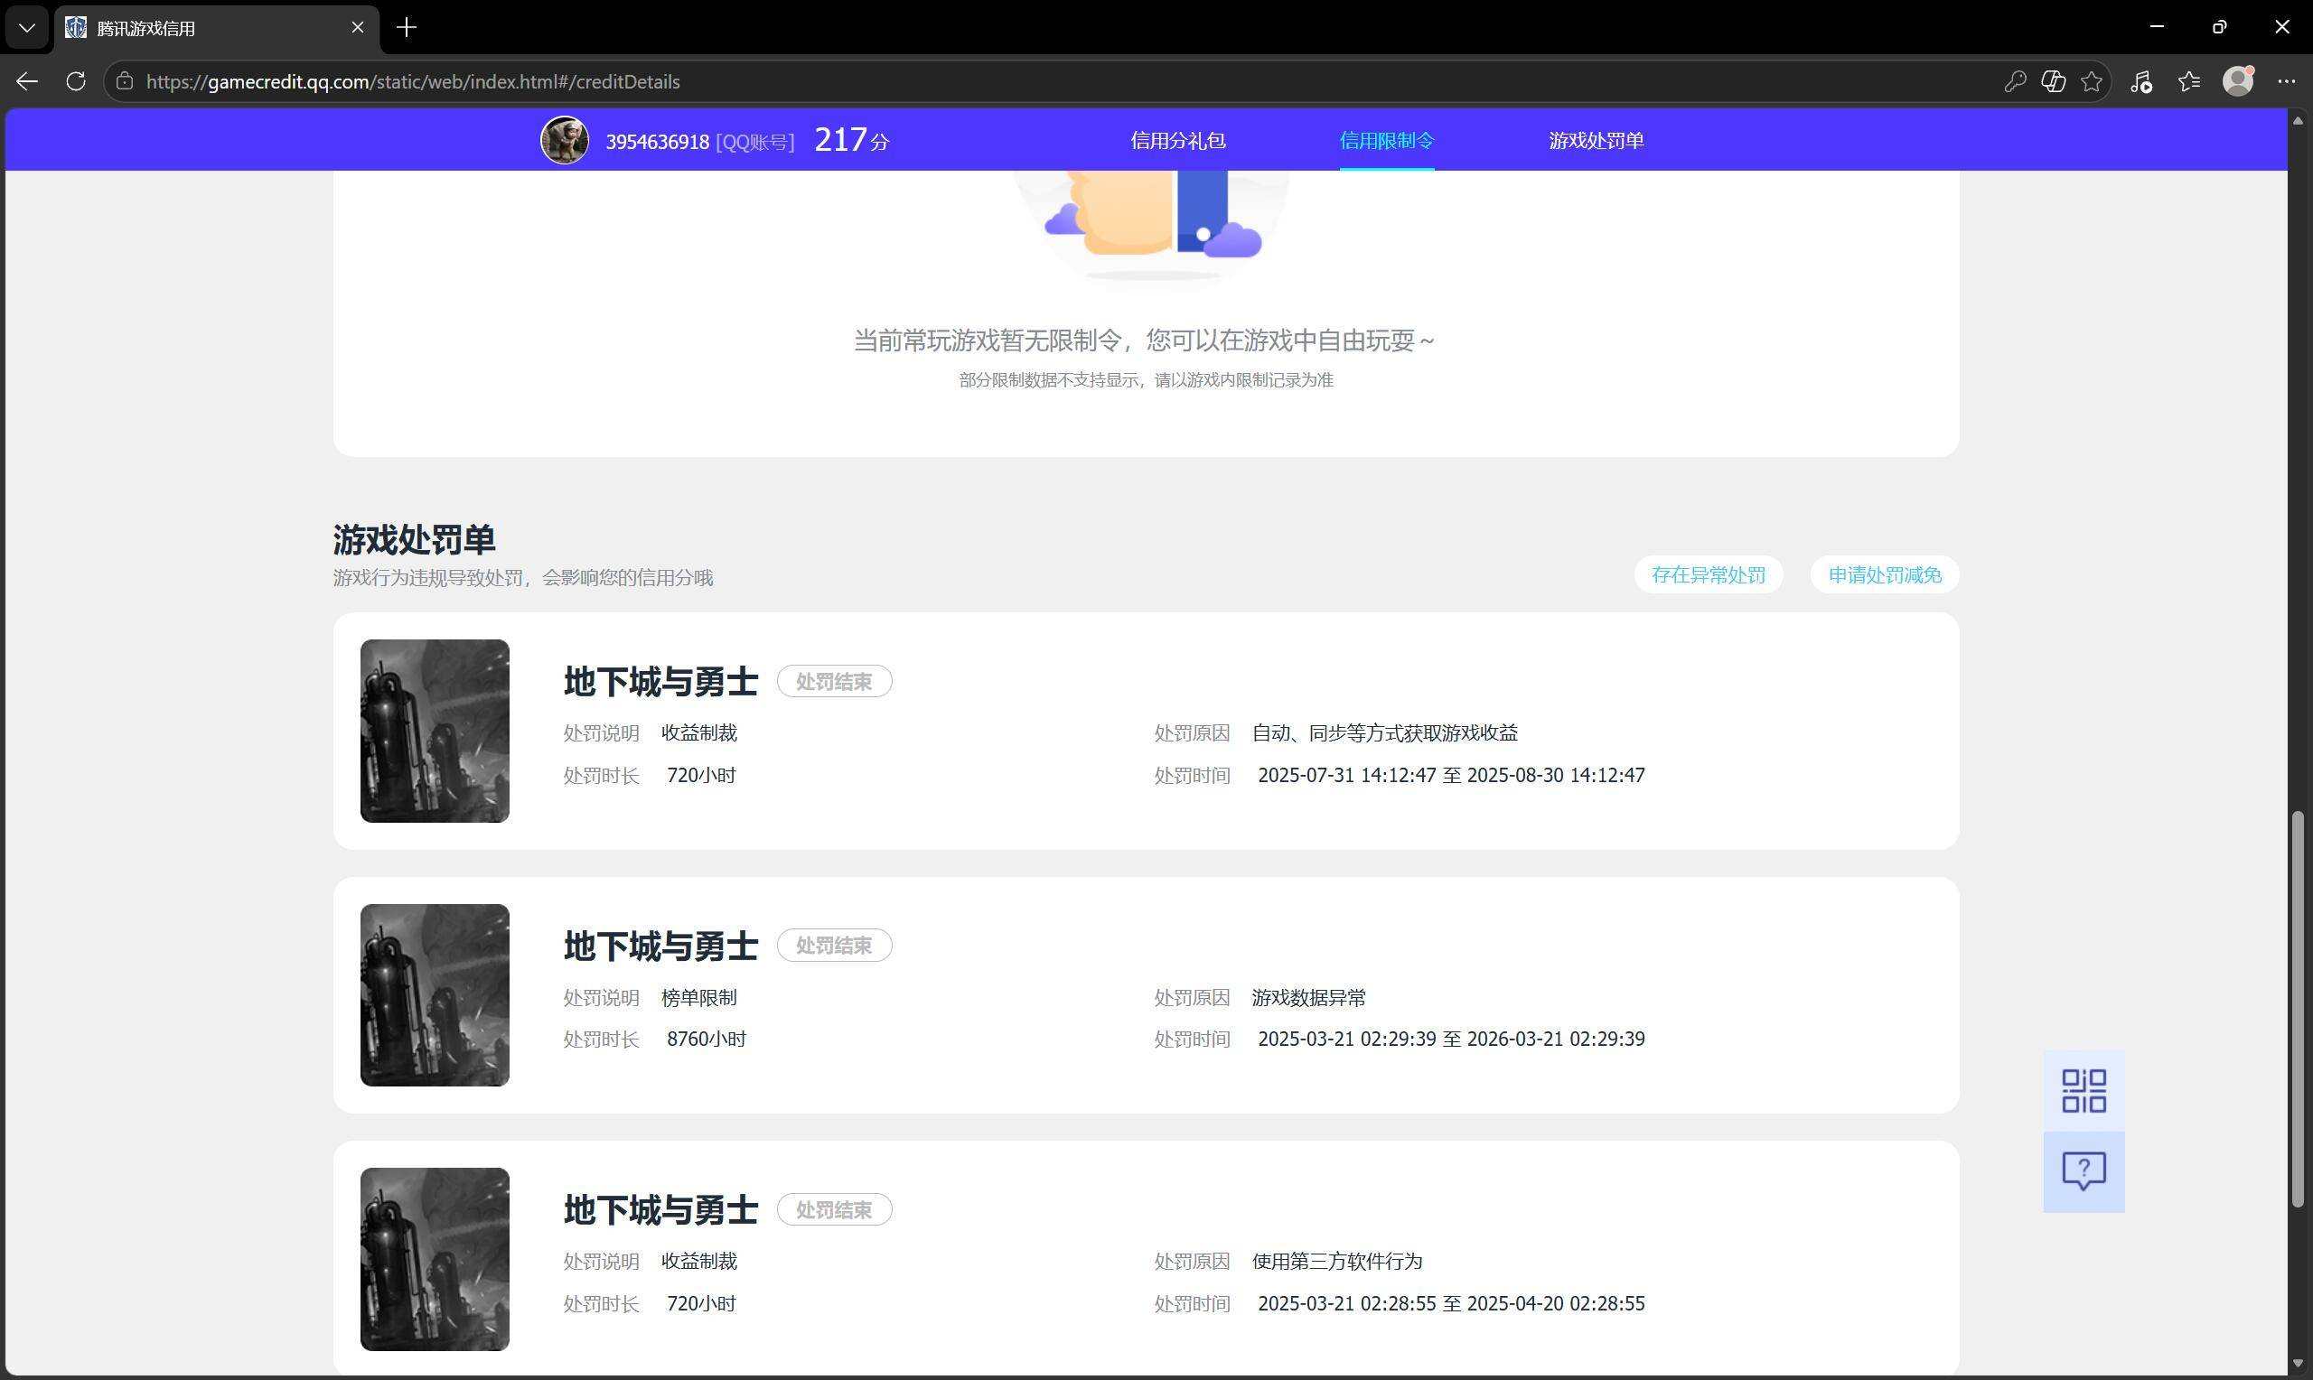Open browser settings and more menu
Viewport: 2313px width, 1380px height.
pos(2286,82)
